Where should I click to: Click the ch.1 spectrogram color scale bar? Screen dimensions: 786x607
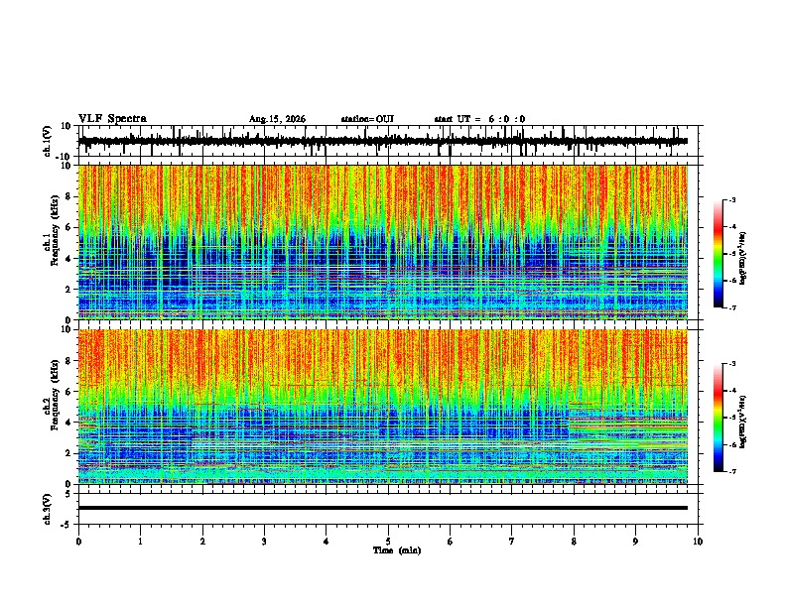[718, 254]
